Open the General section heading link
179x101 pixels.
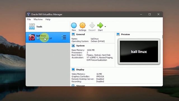pyautogui.click(x=81, y=34)
